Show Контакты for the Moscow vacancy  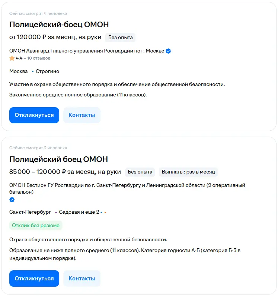point(82,115)
